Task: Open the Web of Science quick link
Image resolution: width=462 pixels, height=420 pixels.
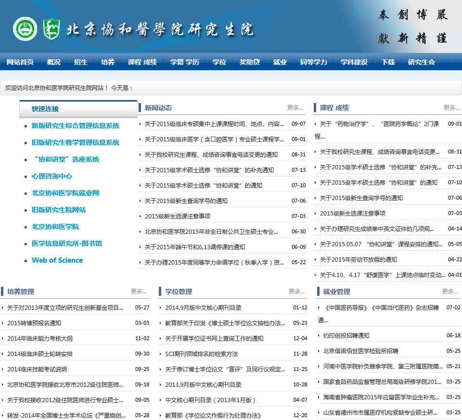Action: point(57,260)
